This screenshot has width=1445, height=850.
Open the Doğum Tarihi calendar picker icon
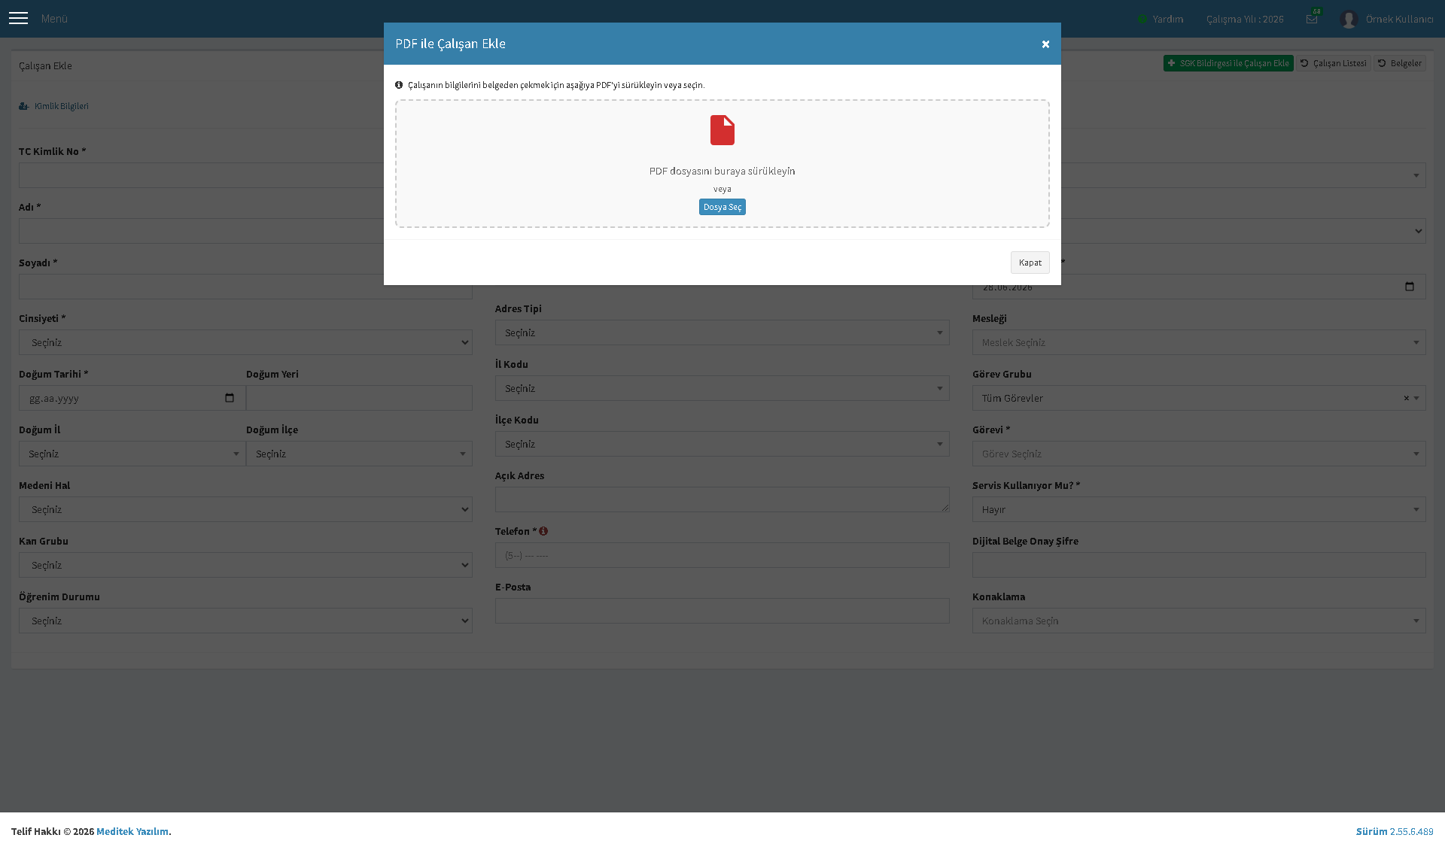(230, 398)
